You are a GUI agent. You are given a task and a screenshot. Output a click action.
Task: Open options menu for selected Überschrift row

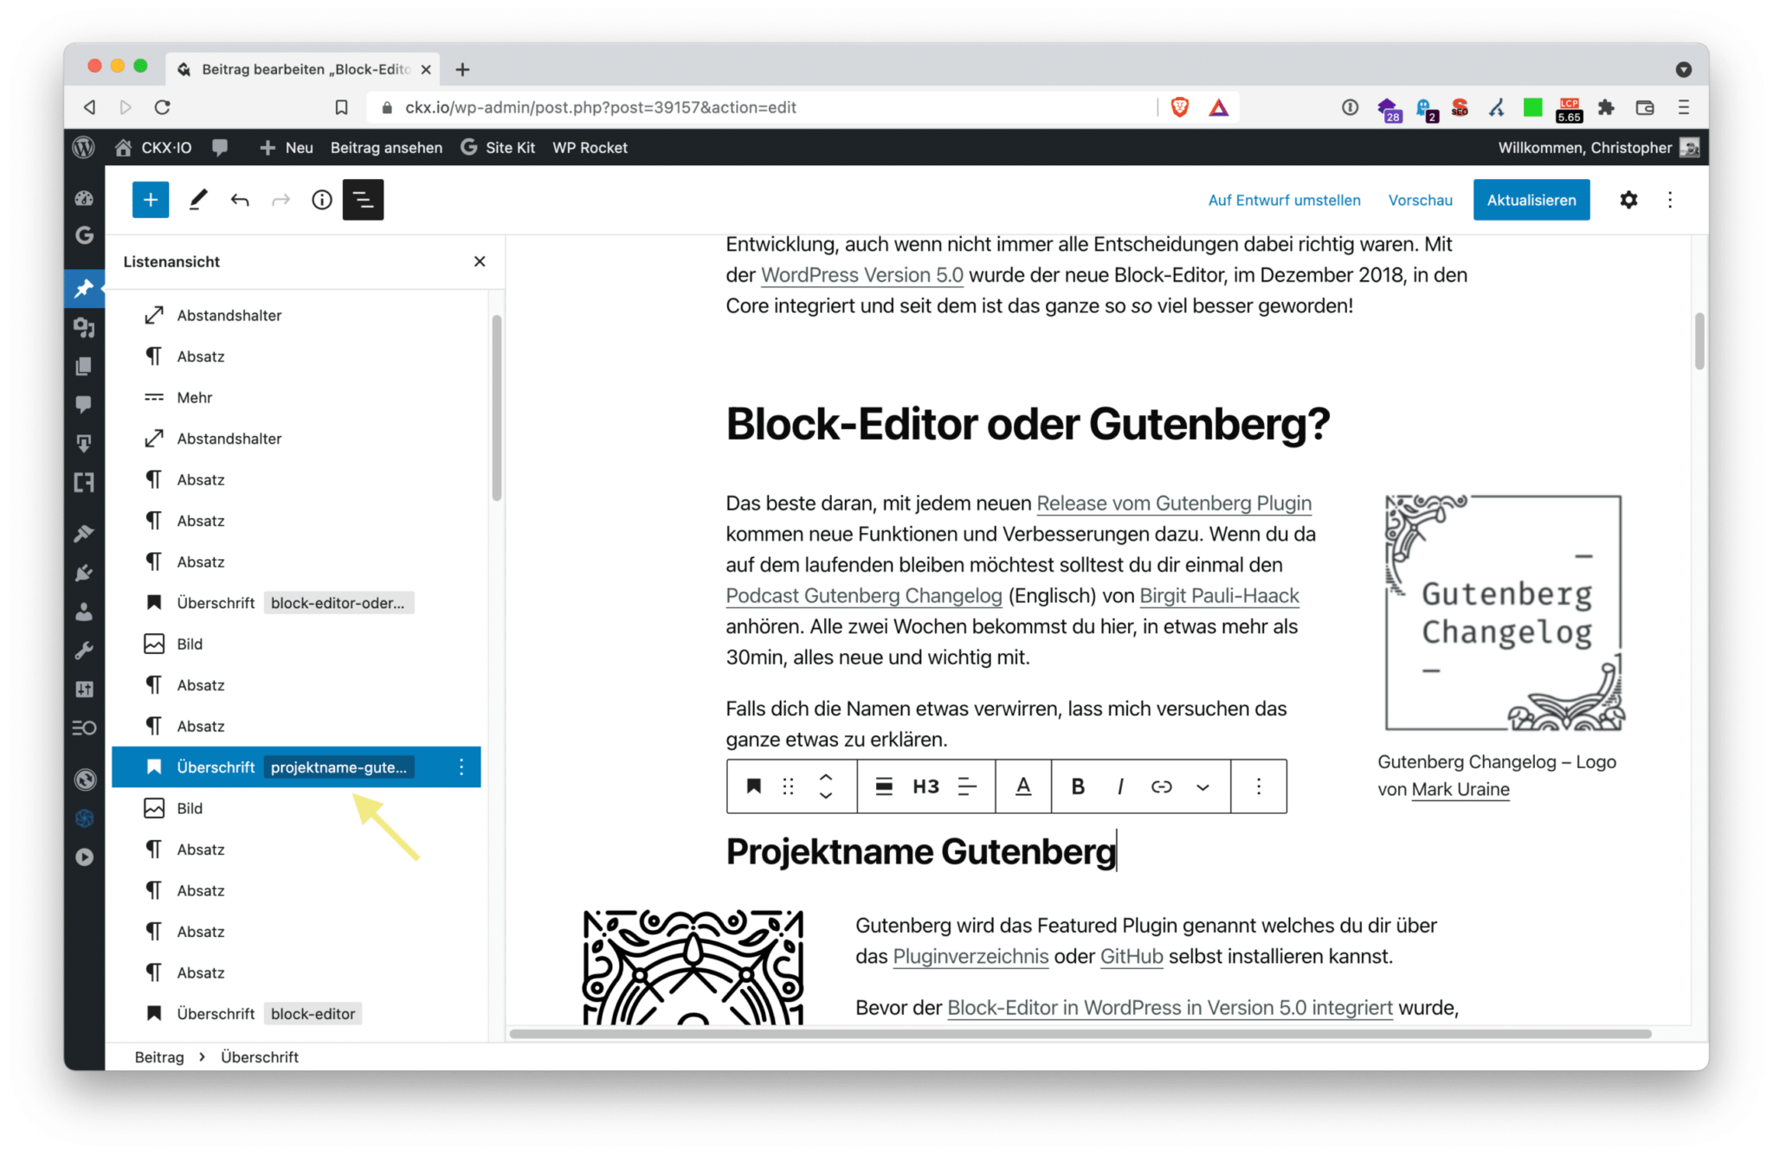pyautogui.click(x=461, y=767)
